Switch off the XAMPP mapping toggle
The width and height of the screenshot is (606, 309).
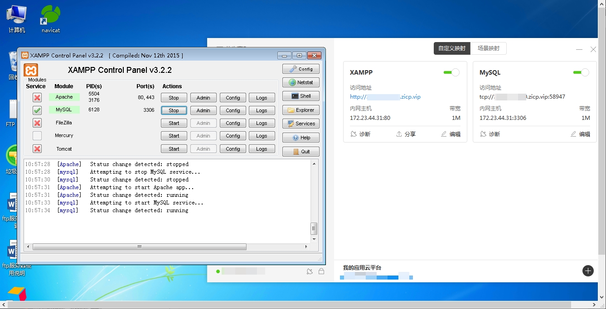[451, 72]
